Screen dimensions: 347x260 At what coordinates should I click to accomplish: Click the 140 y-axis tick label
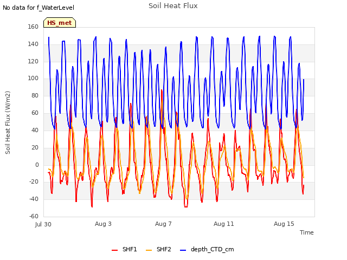33,44
